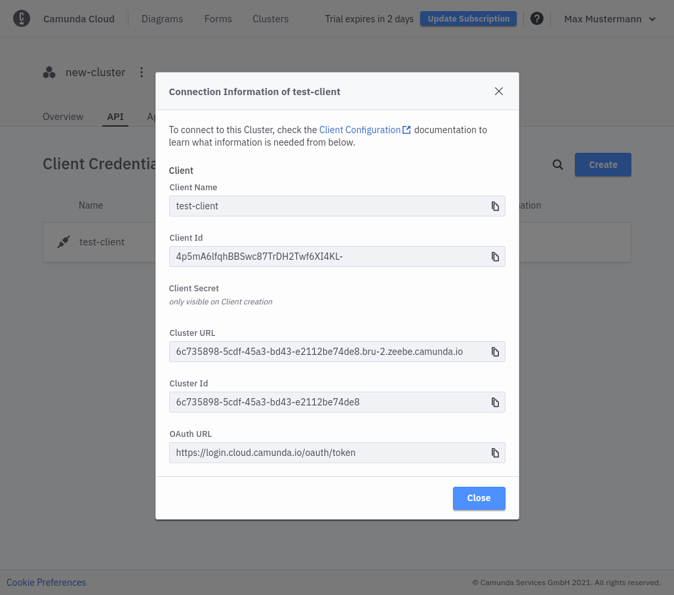
Task: Copy the Cluster URL
Action: 495,352
